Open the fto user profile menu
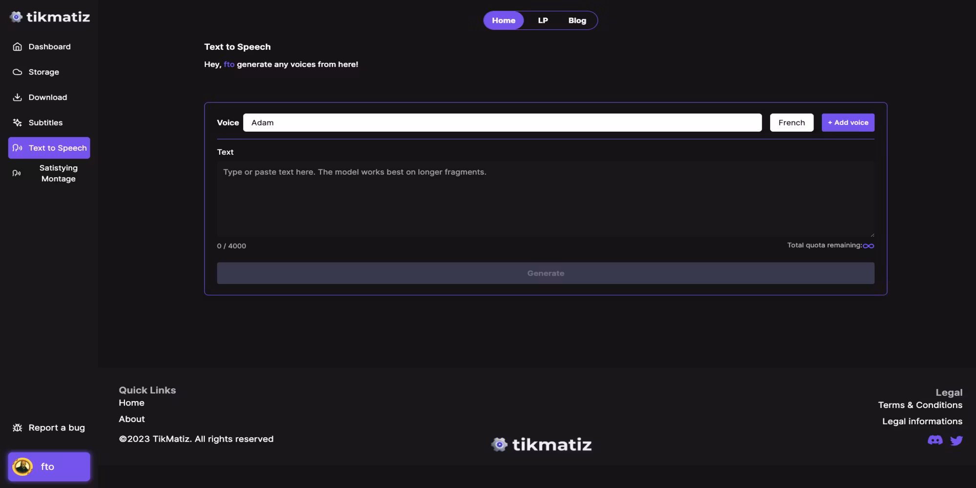Image resolution: width=976 pixels, height=488 pixels. pos(49,467)
